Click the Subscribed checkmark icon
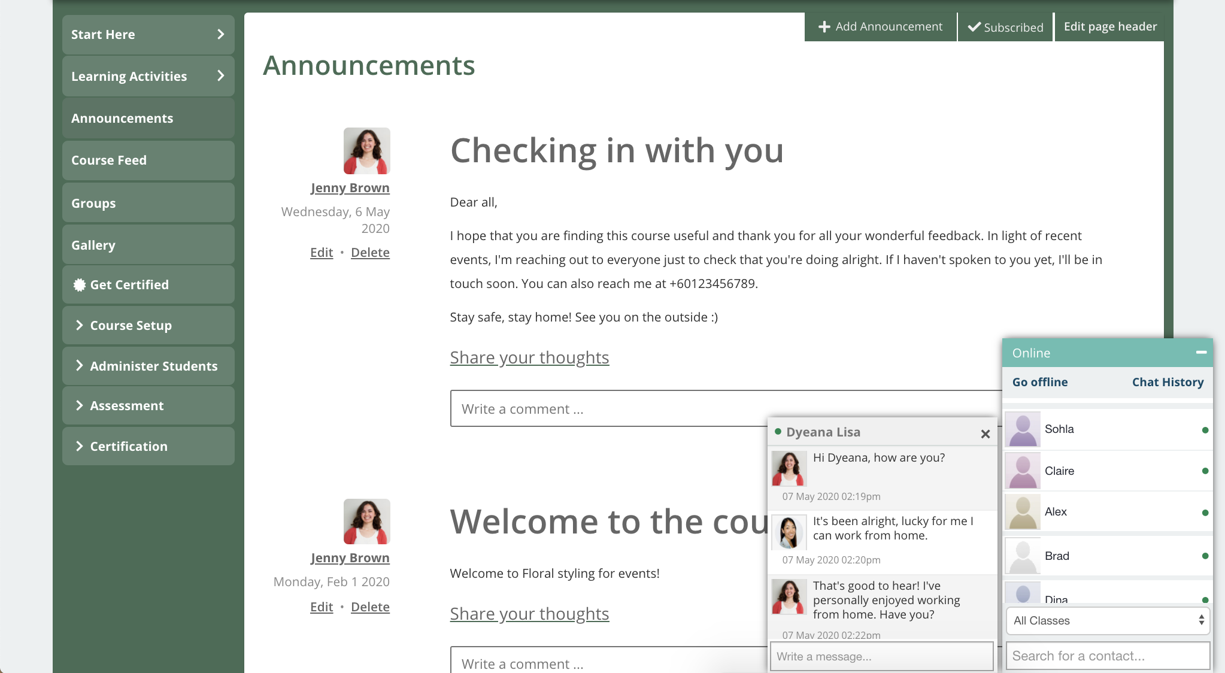This screenshot has width=1225, height=673. click(974, 27)
